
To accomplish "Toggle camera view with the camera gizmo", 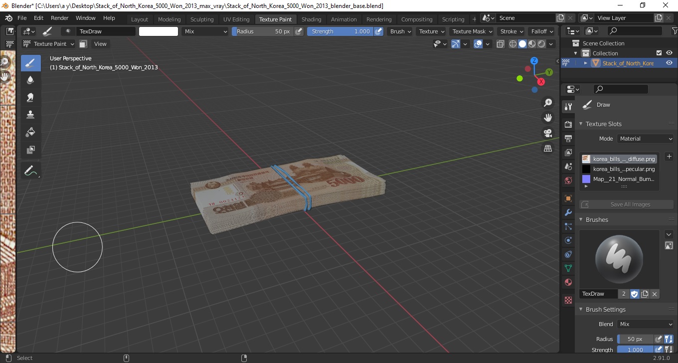I will tap(548, 133).
